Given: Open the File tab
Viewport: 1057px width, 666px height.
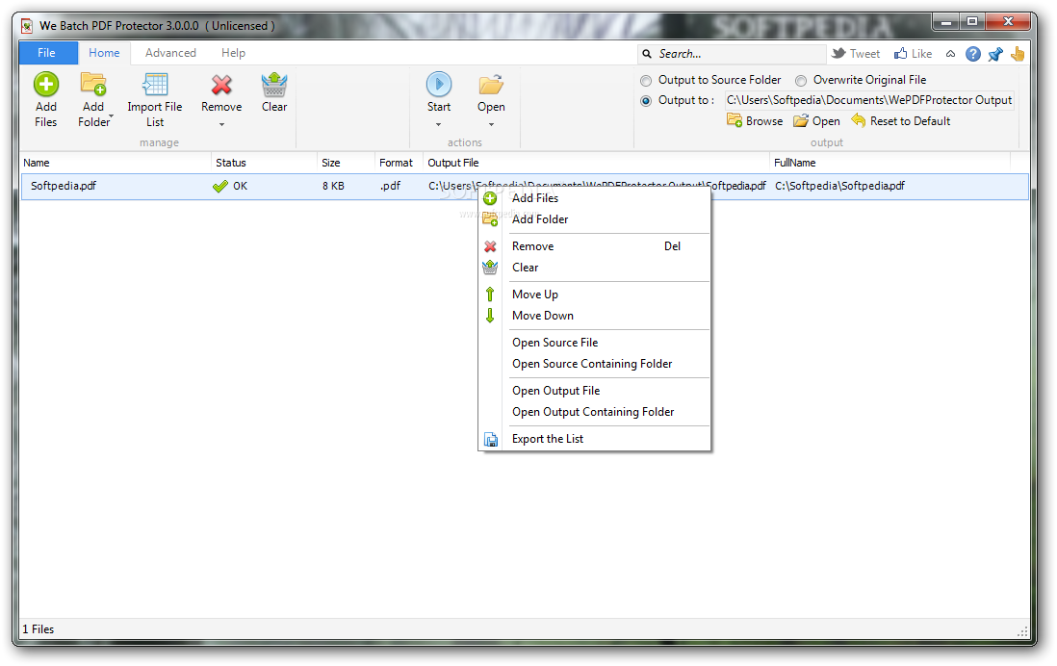Looking at the screenshot, I should 48,53.
